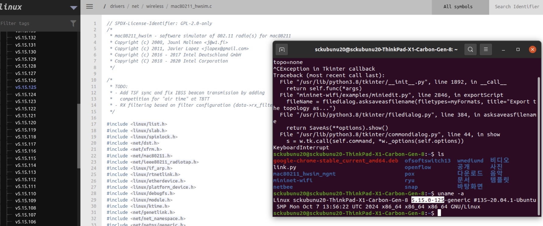Viewport: 543px width, 226px height.
Task: Open the linux/debugfs.h include link
Action: pos(153,193)
